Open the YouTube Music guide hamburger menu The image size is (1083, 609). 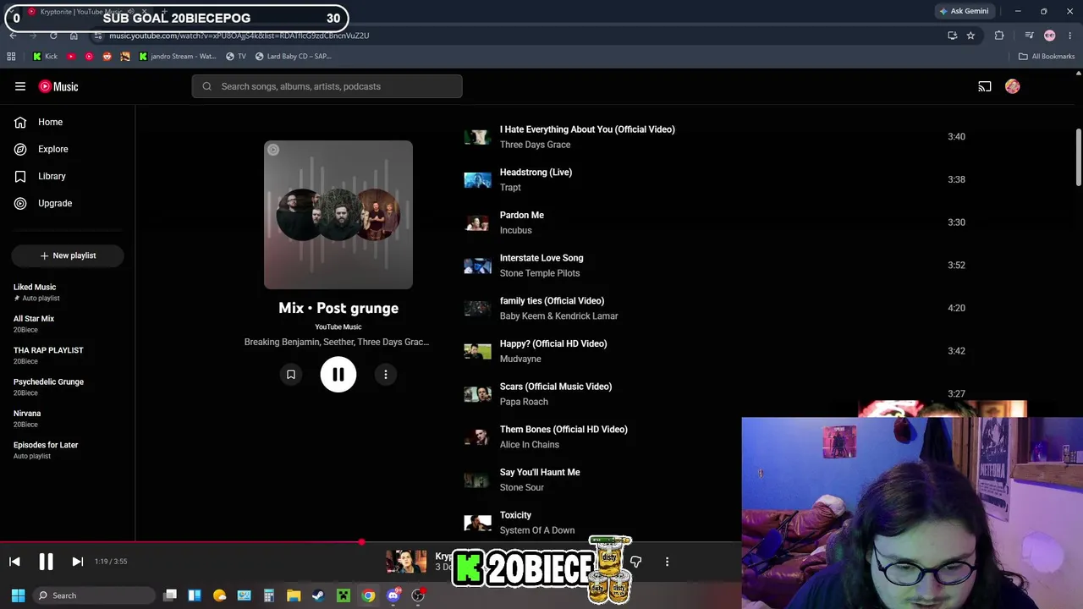click(x=20, y=86)
